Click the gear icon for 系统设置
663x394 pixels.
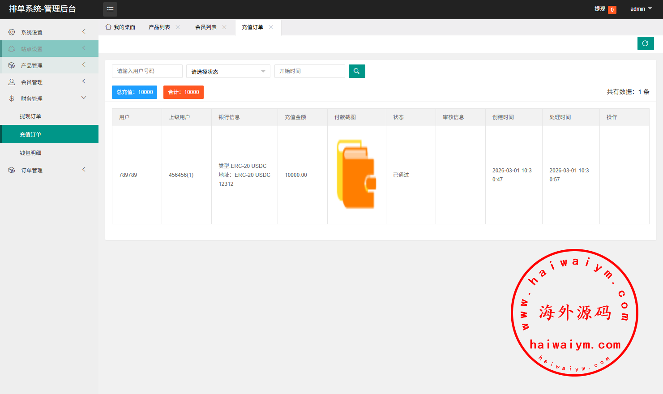pyautogui.click(x=12, y=32)
